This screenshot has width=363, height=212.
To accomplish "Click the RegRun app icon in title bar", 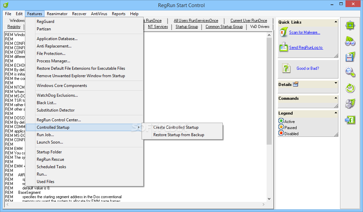I will 6,5.
